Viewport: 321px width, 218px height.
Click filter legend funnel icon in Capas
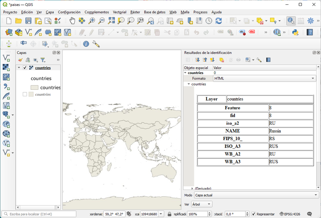43,60
